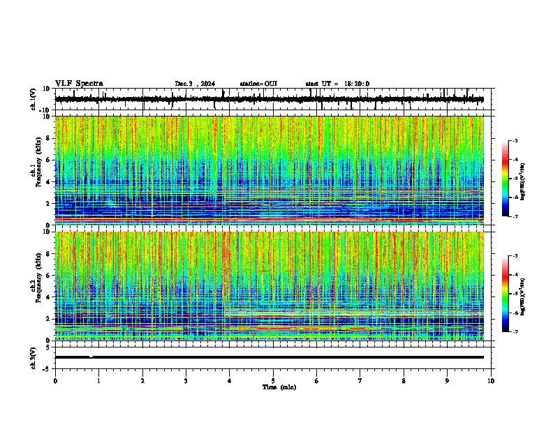553x427 pixels.
Task: Click the "1" tick on the time axis
Action: pos(98,381)
